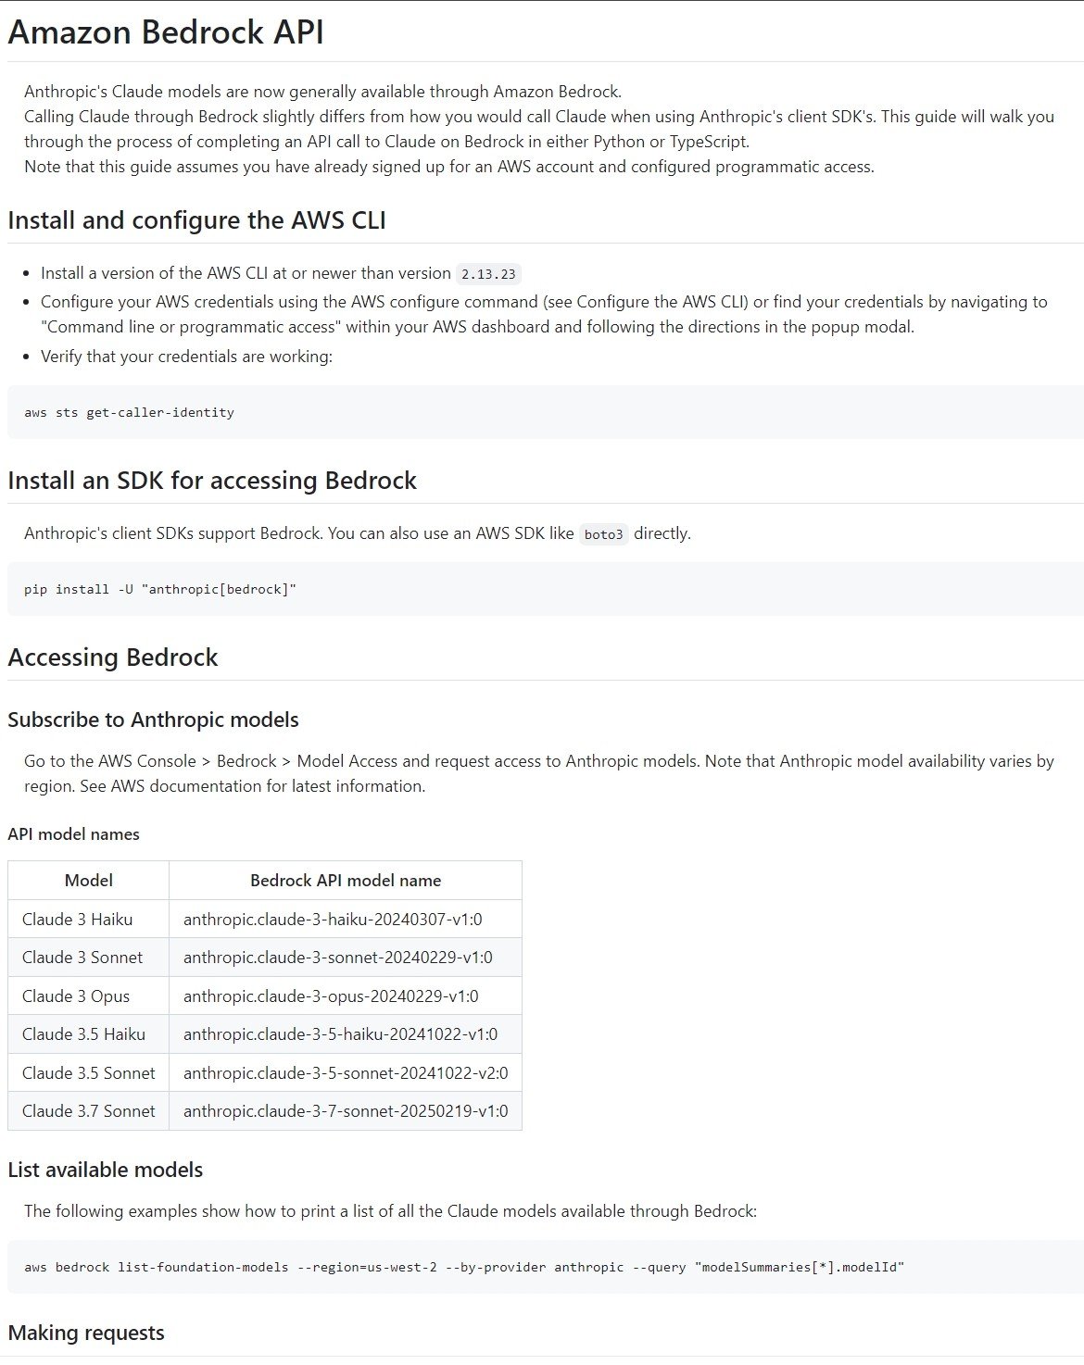Image resolution: width=1084 pixels, height=1365 pixels.
Task: Click the Subscribe to Anthropic models heading
Action: tap(153, 720)
